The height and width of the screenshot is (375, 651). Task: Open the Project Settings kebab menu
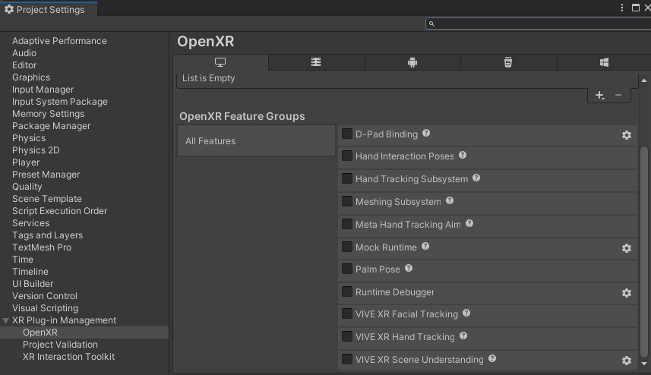click(621, 8)
